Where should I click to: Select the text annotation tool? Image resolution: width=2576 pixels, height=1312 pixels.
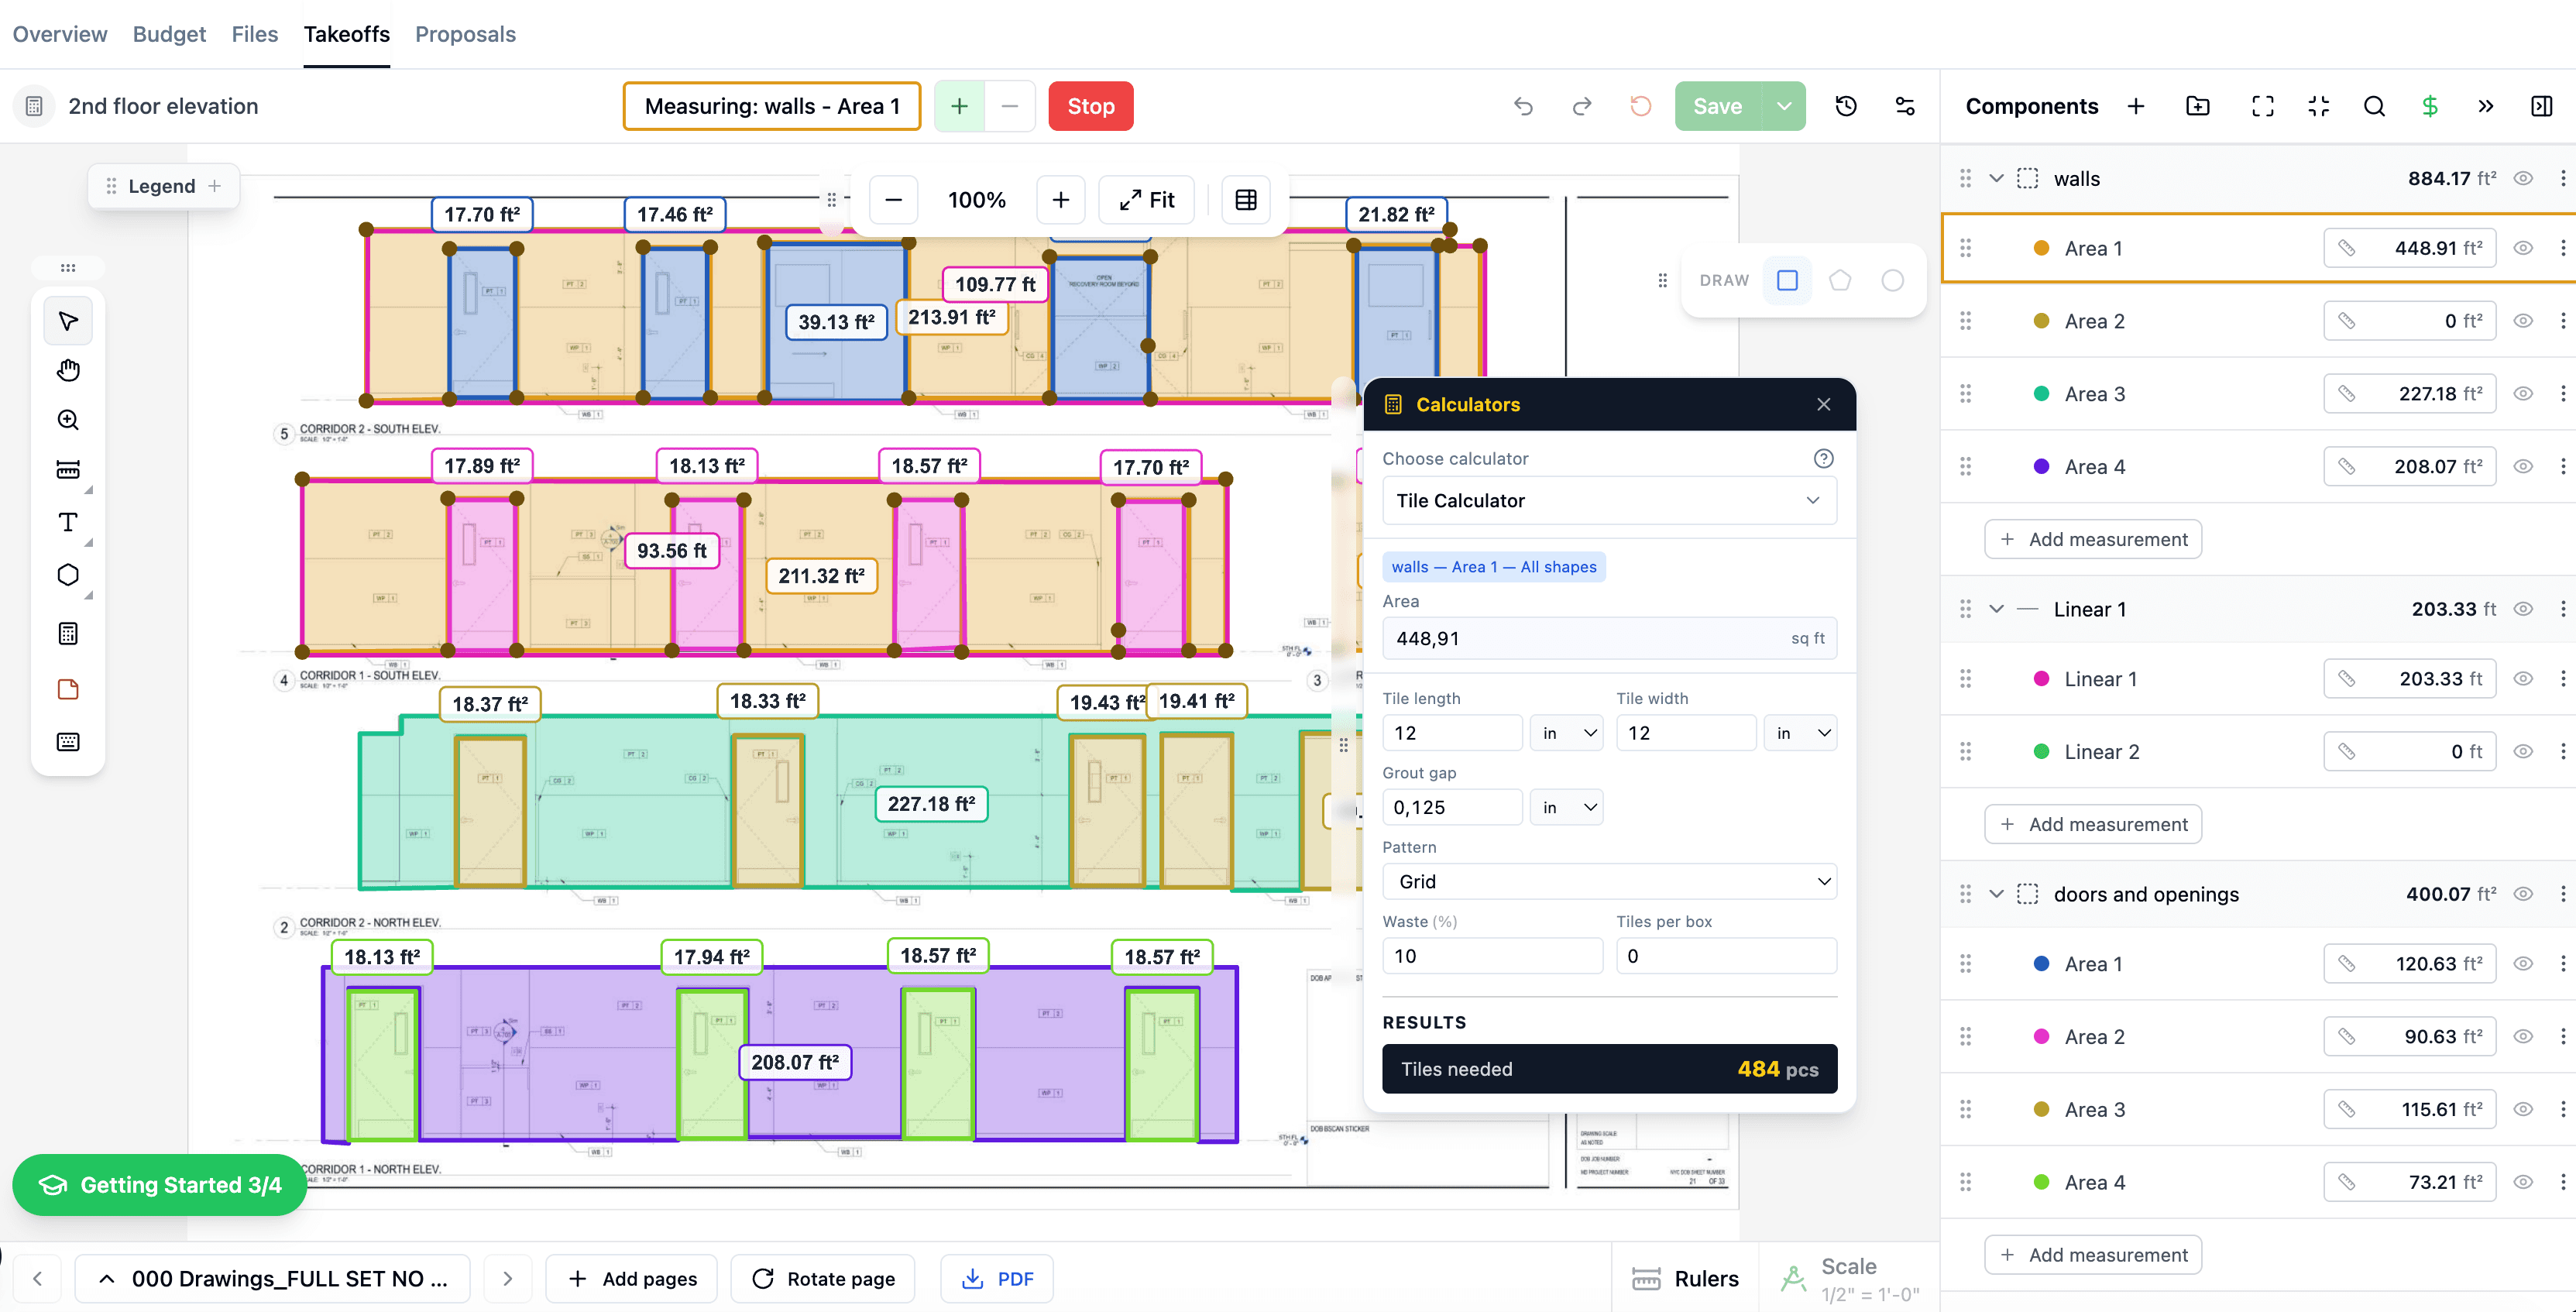pyautogui.click(x=68, y=522)
